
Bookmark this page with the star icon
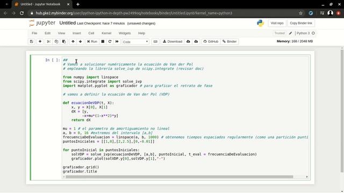click(x=300, y=13)
